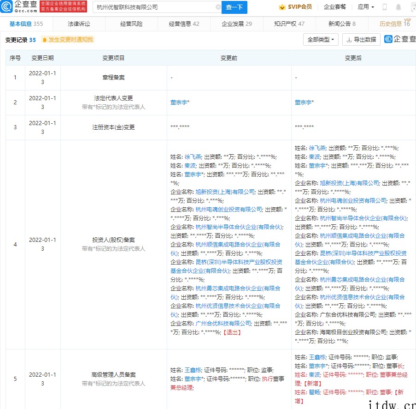This screenshot has height=409, width=416.
Task: Click the Qcc logo icon in the header
Action: pos(6,6)
